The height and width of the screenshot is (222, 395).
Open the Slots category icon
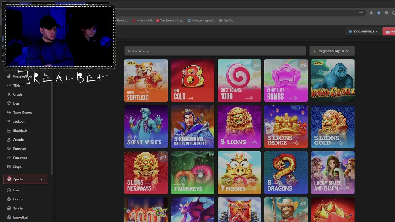(9, 85)
